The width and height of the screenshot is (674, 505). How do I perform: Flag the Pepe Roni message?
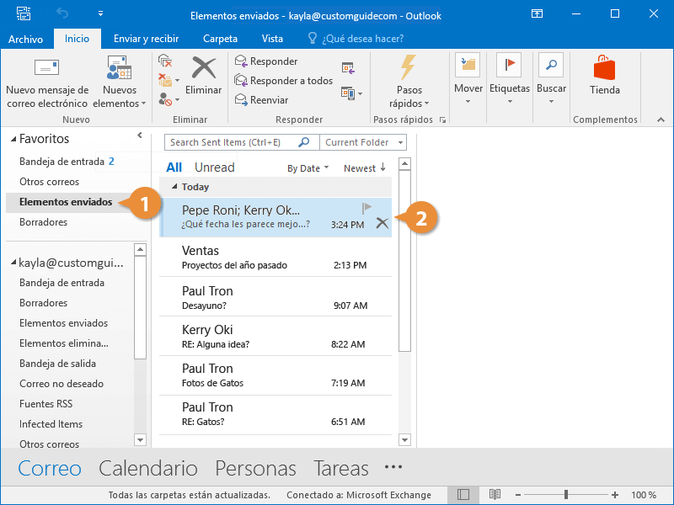pos(366,207)
